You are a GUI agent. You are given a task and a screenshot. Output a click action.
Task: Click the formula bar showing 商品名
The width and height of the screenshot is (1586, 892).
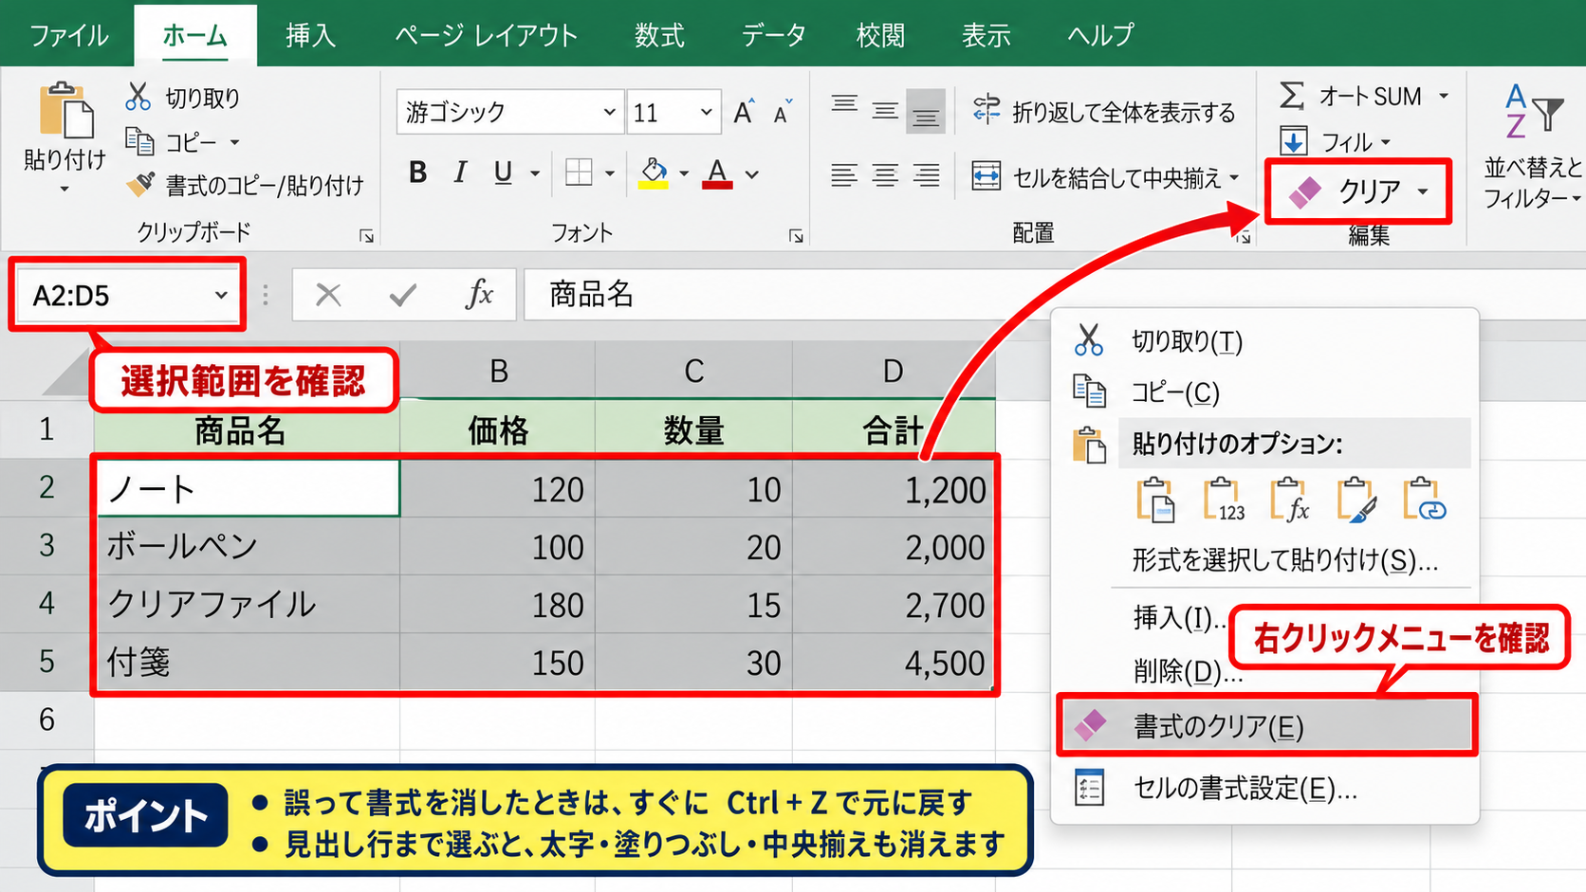[x=1053, y=295]
